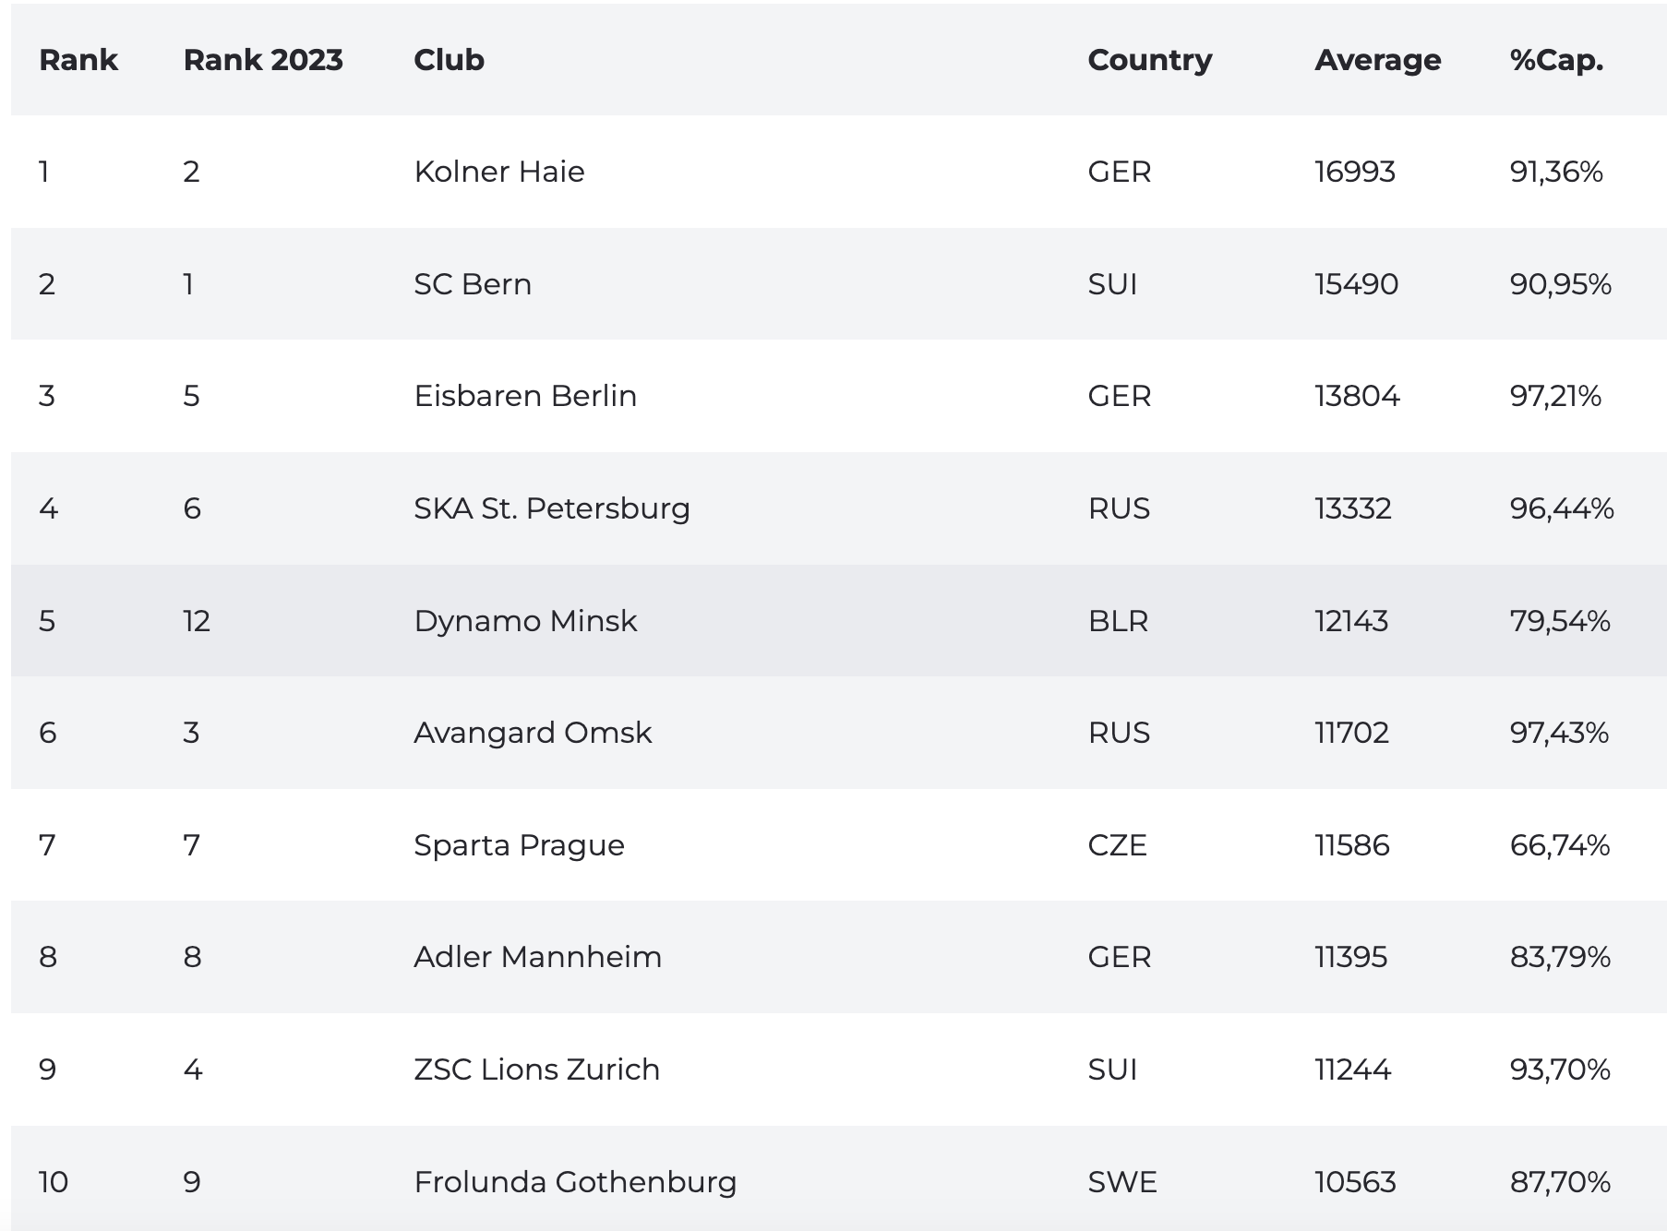
Task: Select ZSC Lions Zurich entry
Action: coord(536,1070)
